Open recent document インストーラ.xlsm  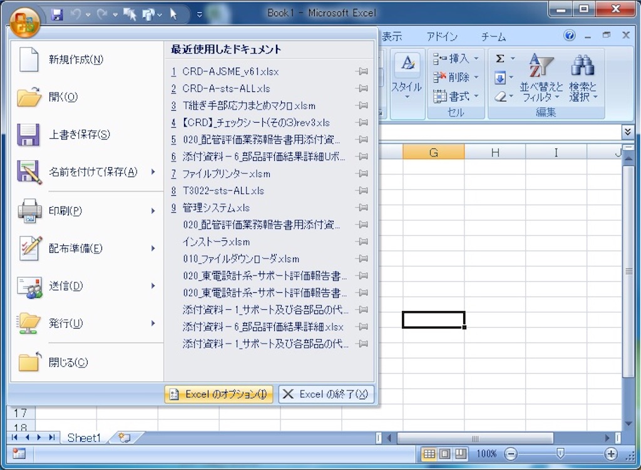(216, 242)
